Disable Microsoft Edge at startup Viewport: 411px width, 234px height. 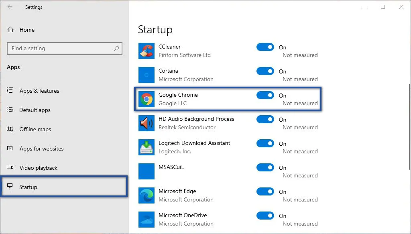pos(265,191)
